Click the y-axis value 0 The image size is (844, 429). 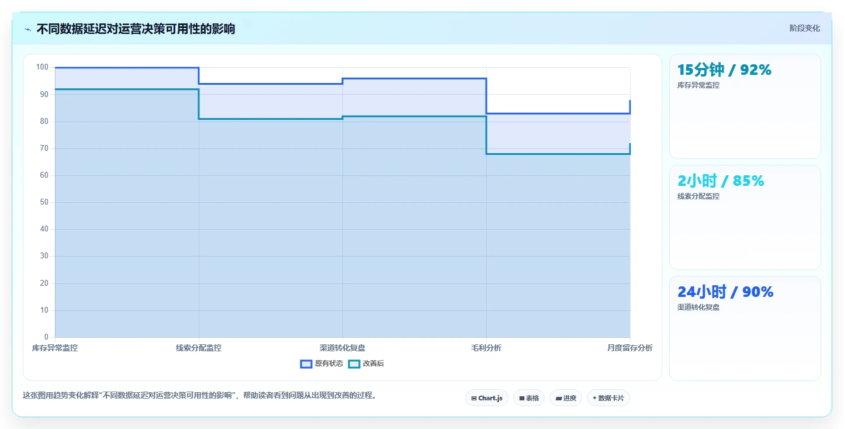46,337
